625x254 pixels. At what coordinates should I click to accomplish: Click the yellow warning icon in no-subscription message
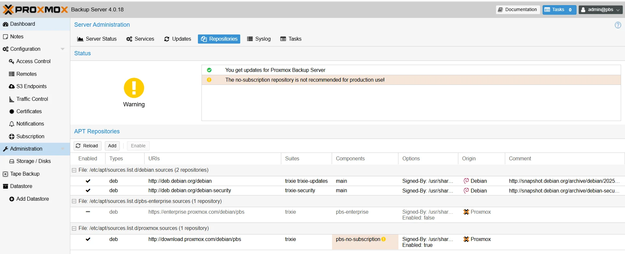[209, 80]
